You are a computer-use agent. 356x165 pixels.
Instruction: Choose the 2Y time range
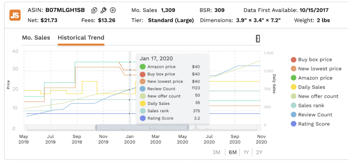click(259, 152)
